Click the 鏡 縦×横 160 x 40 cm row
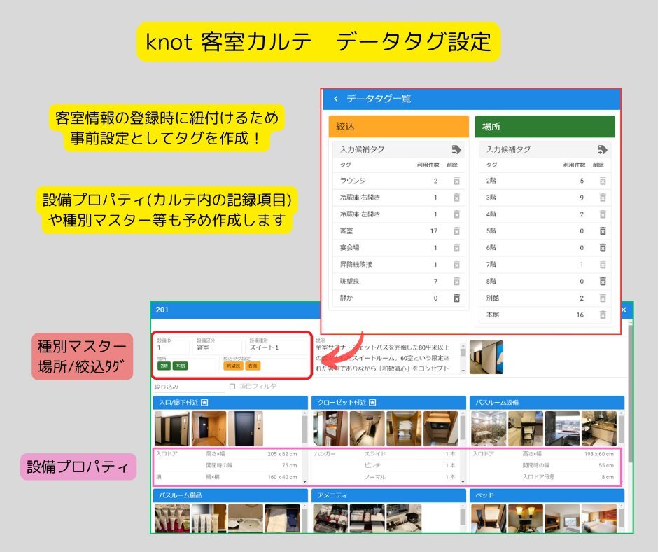 pyautogui.click(x=227, y=477)
